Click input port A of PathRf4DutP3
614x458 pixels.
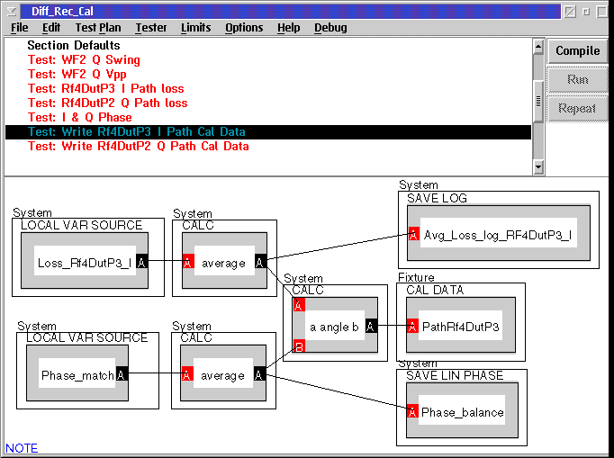coord(412,326)
